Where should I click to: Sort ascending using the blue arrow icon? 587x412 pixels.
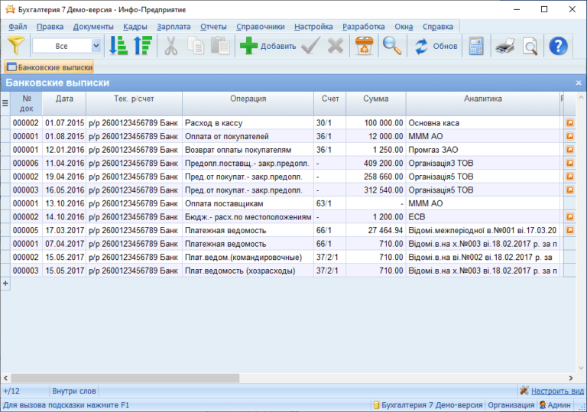point(118,46)
